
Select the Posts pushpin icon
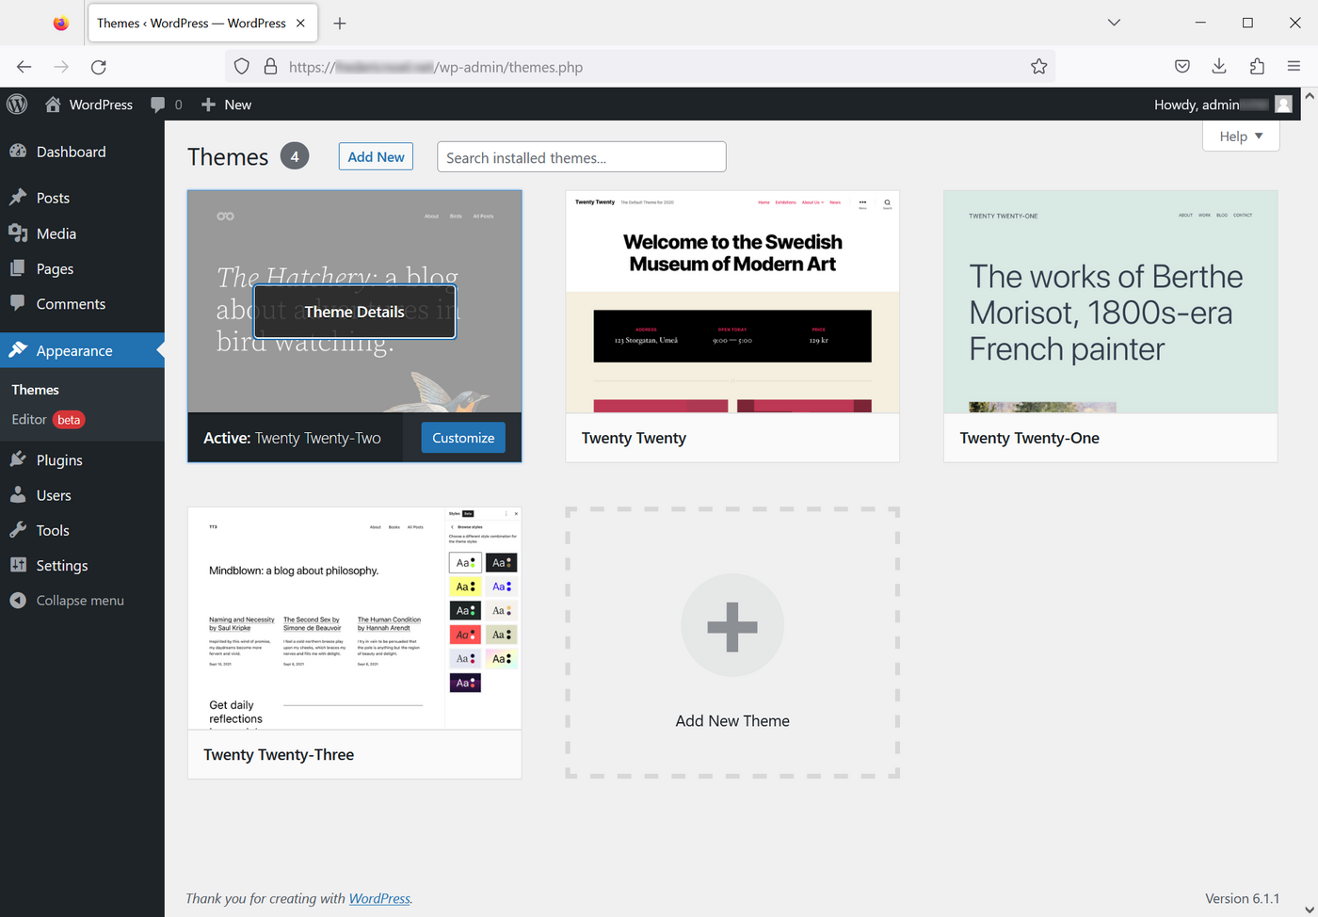point(21,197)
